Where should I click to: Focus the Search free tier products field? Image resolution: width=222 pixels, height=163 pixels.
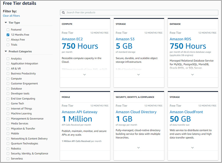[x=140, y=13]
